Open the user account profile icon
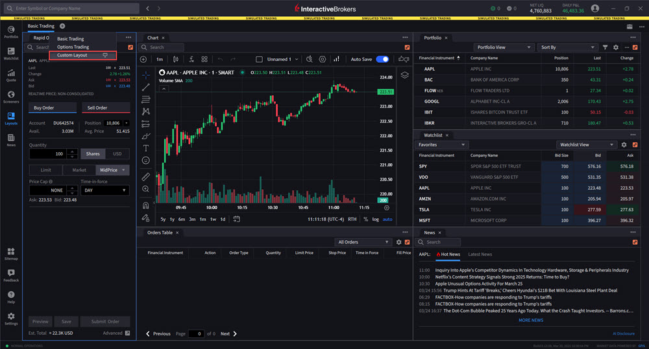This screenshot has width=649, height=349. 595,8
